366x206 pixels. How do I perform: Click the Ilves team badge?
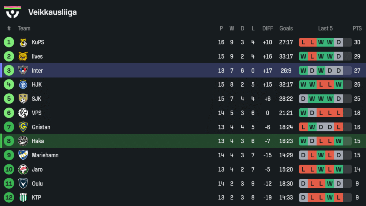point(23,56)
